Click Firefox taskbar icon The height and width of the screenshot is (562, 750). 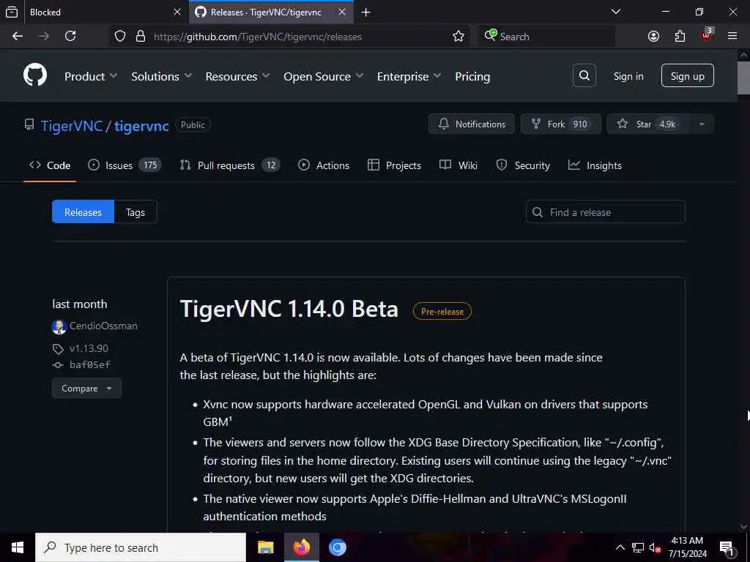(x=301, y=547)
